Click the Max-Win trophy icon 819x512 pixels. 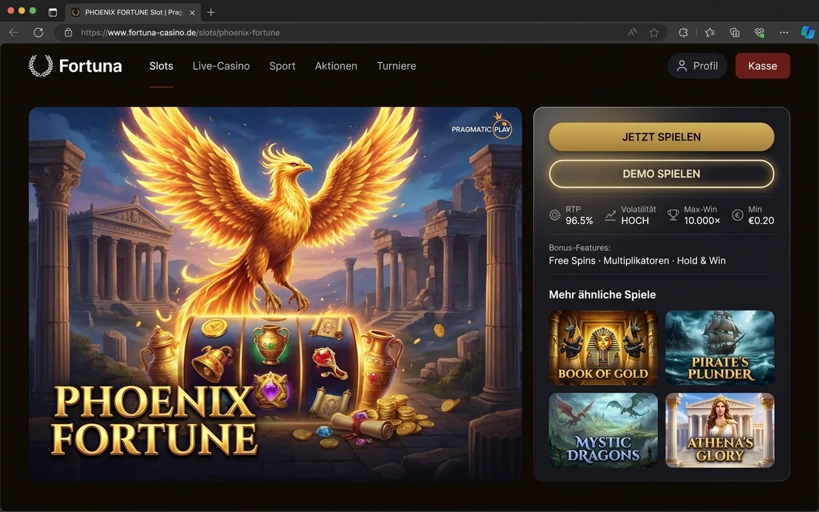pyautogui.click(x=673, y=216)
